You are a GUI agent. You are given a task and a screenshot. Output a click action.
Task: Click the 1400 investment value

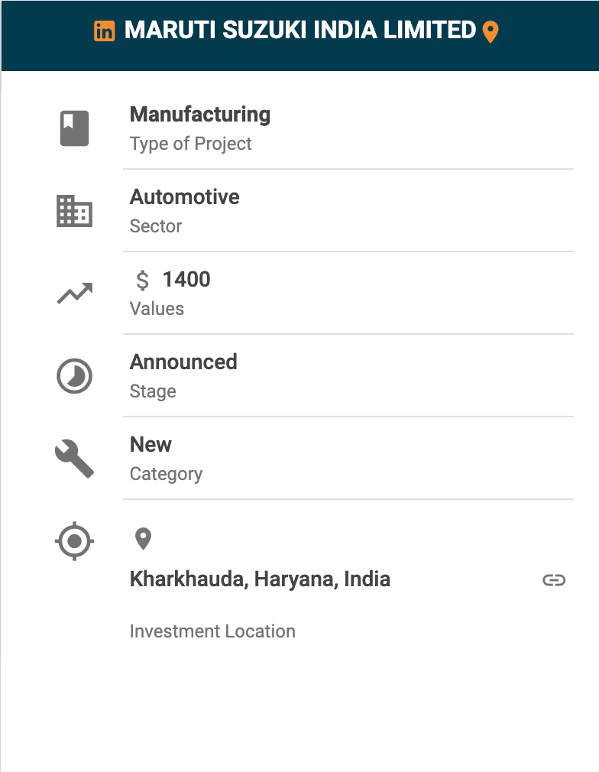[186, 280]
